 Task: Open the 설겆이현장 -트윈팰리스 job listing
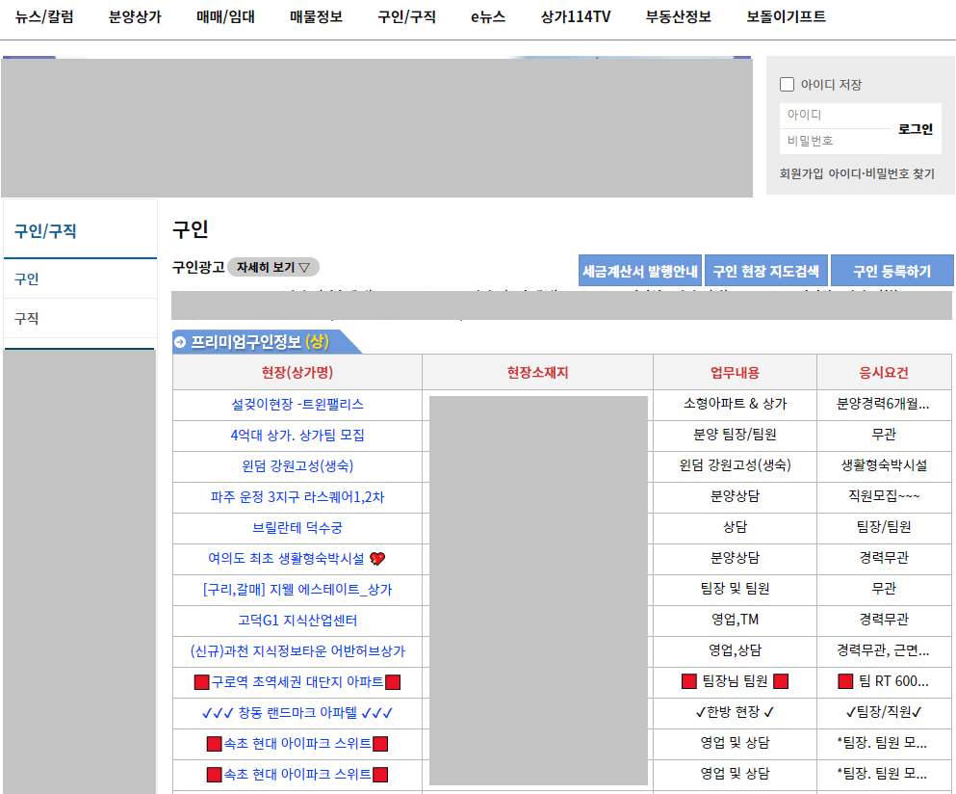click(297, 405)
